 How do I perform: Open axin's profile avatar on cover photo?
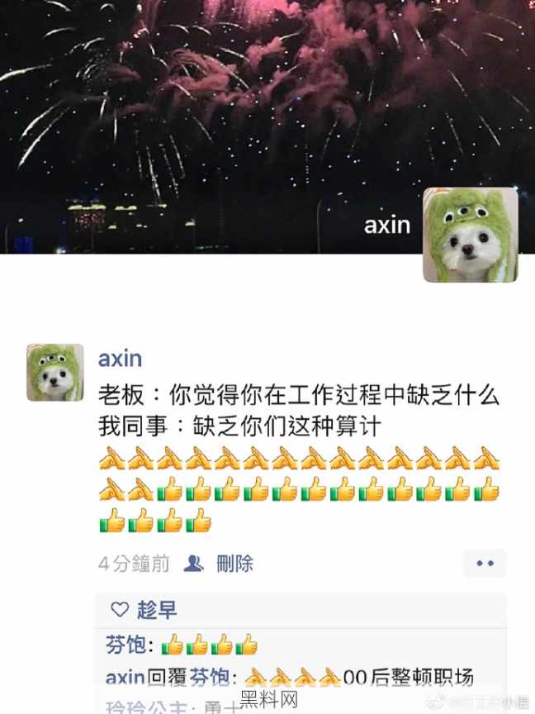pos(471,236)
